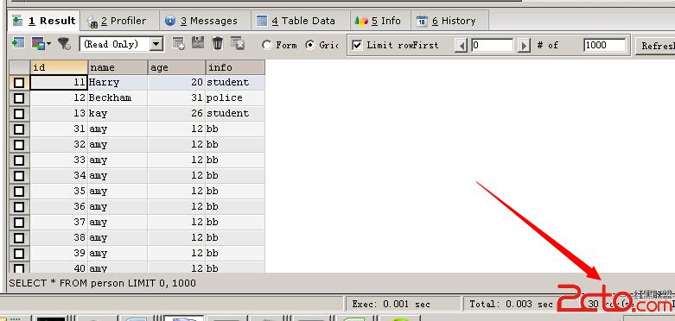This screenshot has width=675, height=321.
Task: Open the Table Data tab
Action: [x=296, y=21]
